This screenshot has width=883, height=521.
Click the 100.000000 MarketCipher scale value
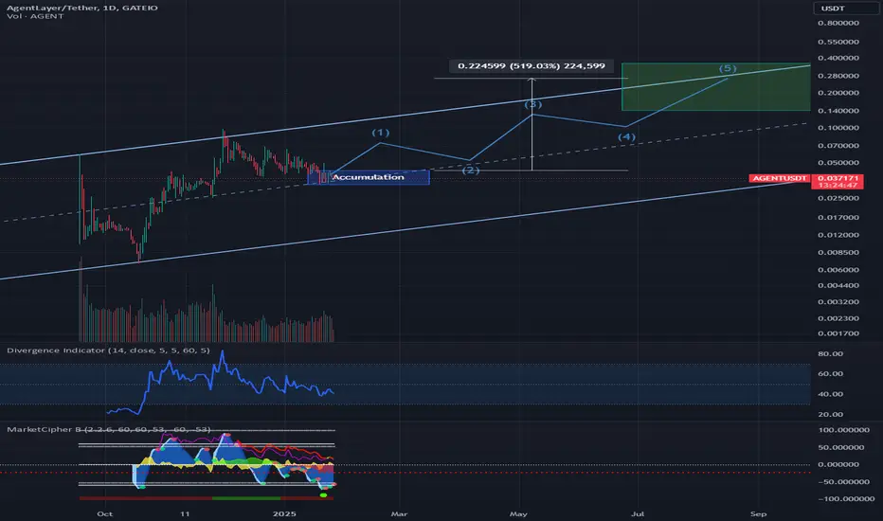[843, 430]
